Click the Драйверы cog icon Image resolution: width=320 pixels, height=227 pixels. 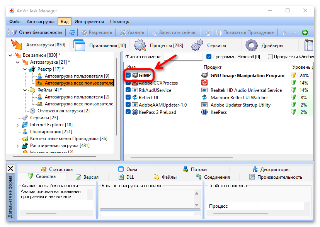[x=252, y=45]
